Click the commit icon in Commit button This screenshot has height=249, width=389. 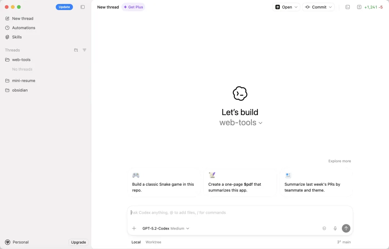[x=307, y=7]
